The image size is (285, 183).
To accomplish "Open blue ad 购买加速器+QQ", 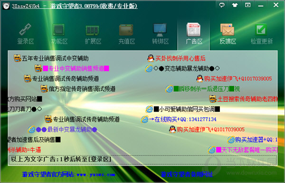I will click(256, 140).
